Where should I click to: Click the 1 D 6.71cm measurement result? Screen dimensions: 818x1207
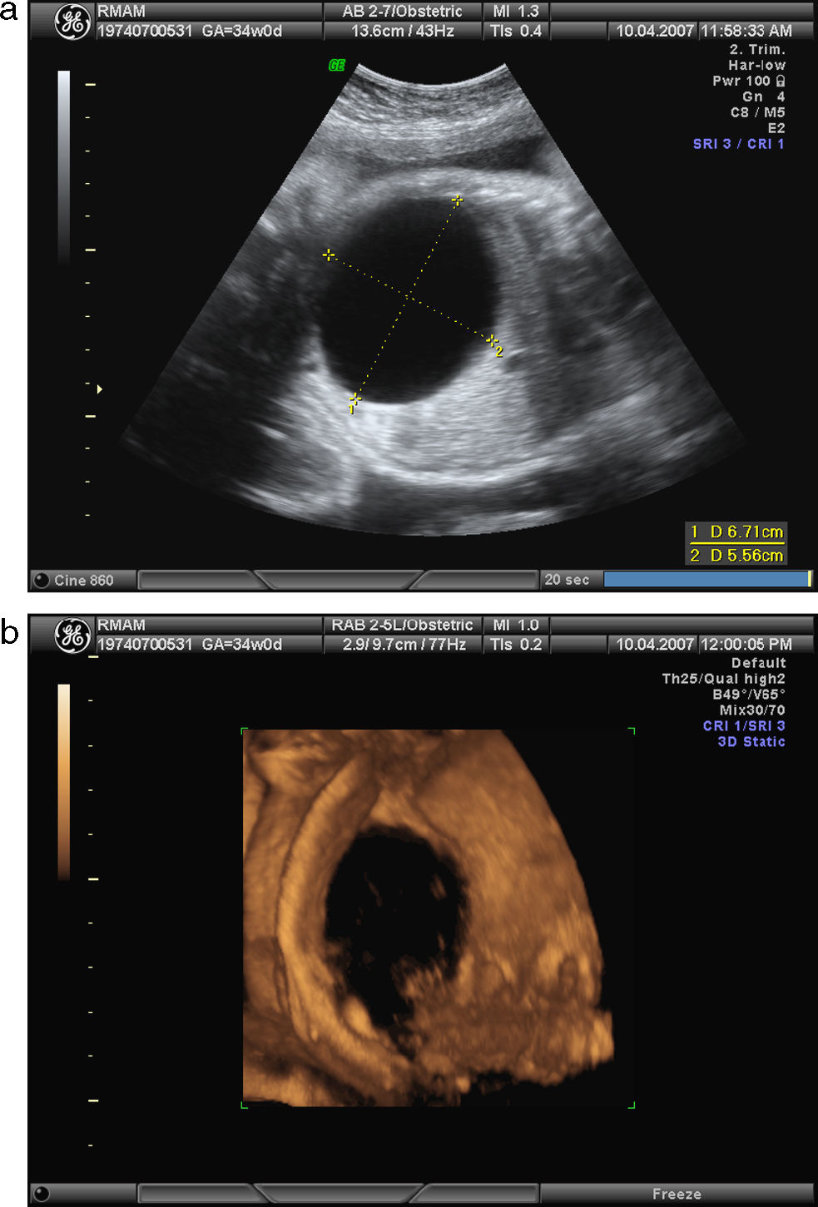736,532
